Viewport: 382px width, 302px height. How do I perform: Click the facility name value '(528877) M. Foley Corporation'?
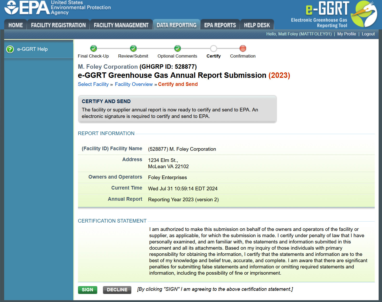[x=182, y=149]
